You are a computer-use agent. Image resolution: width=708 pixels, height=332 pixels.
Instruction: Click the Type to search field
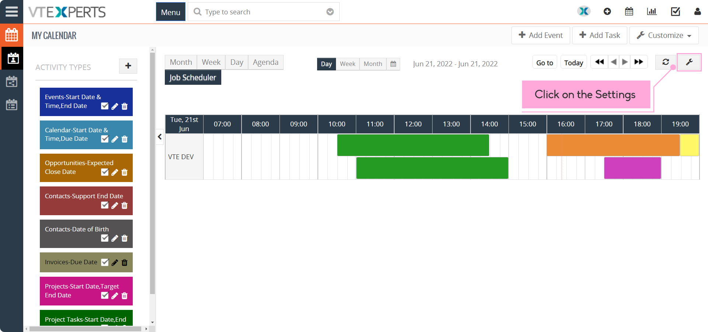coord(263,12)
